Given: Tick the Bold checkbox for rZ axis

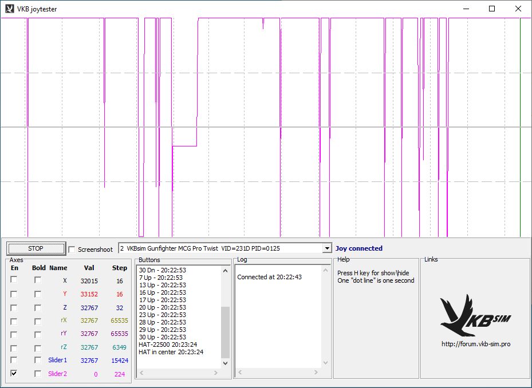Looking at the screenshot, I should tap(38, 348).
